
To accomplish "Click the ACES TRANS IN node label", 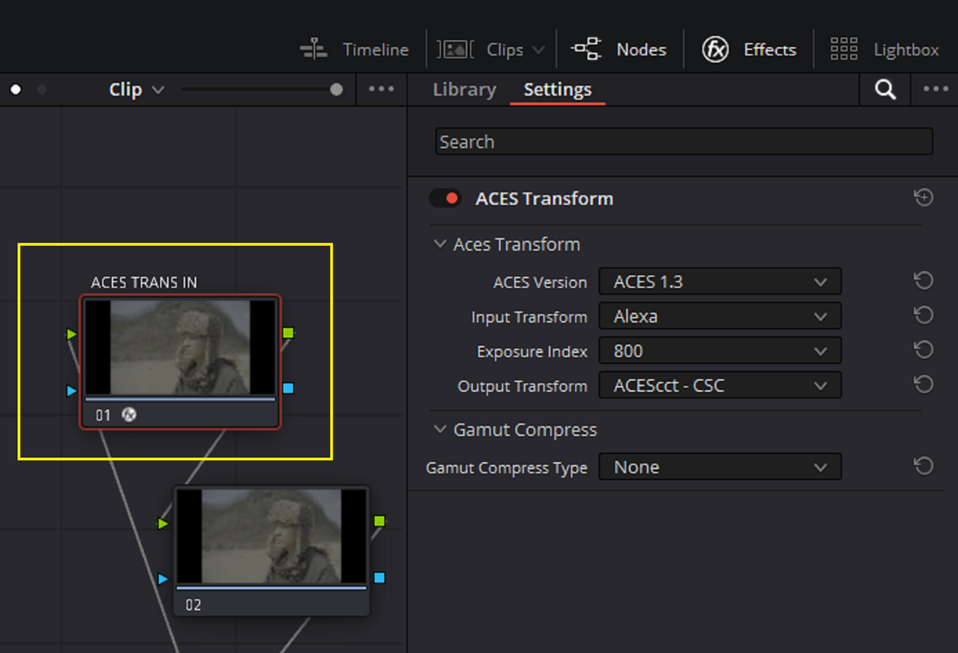I will 144,282.
